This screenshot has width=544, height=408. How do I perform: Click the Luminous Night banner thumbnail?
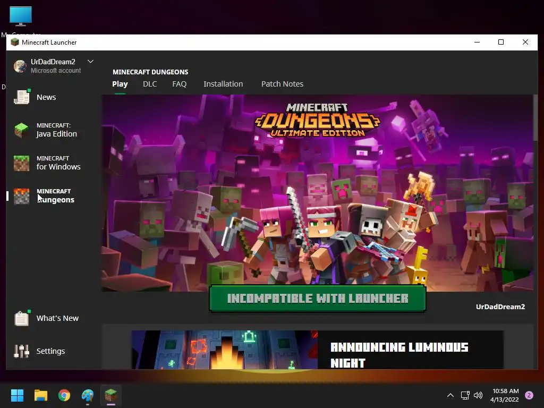225,350
